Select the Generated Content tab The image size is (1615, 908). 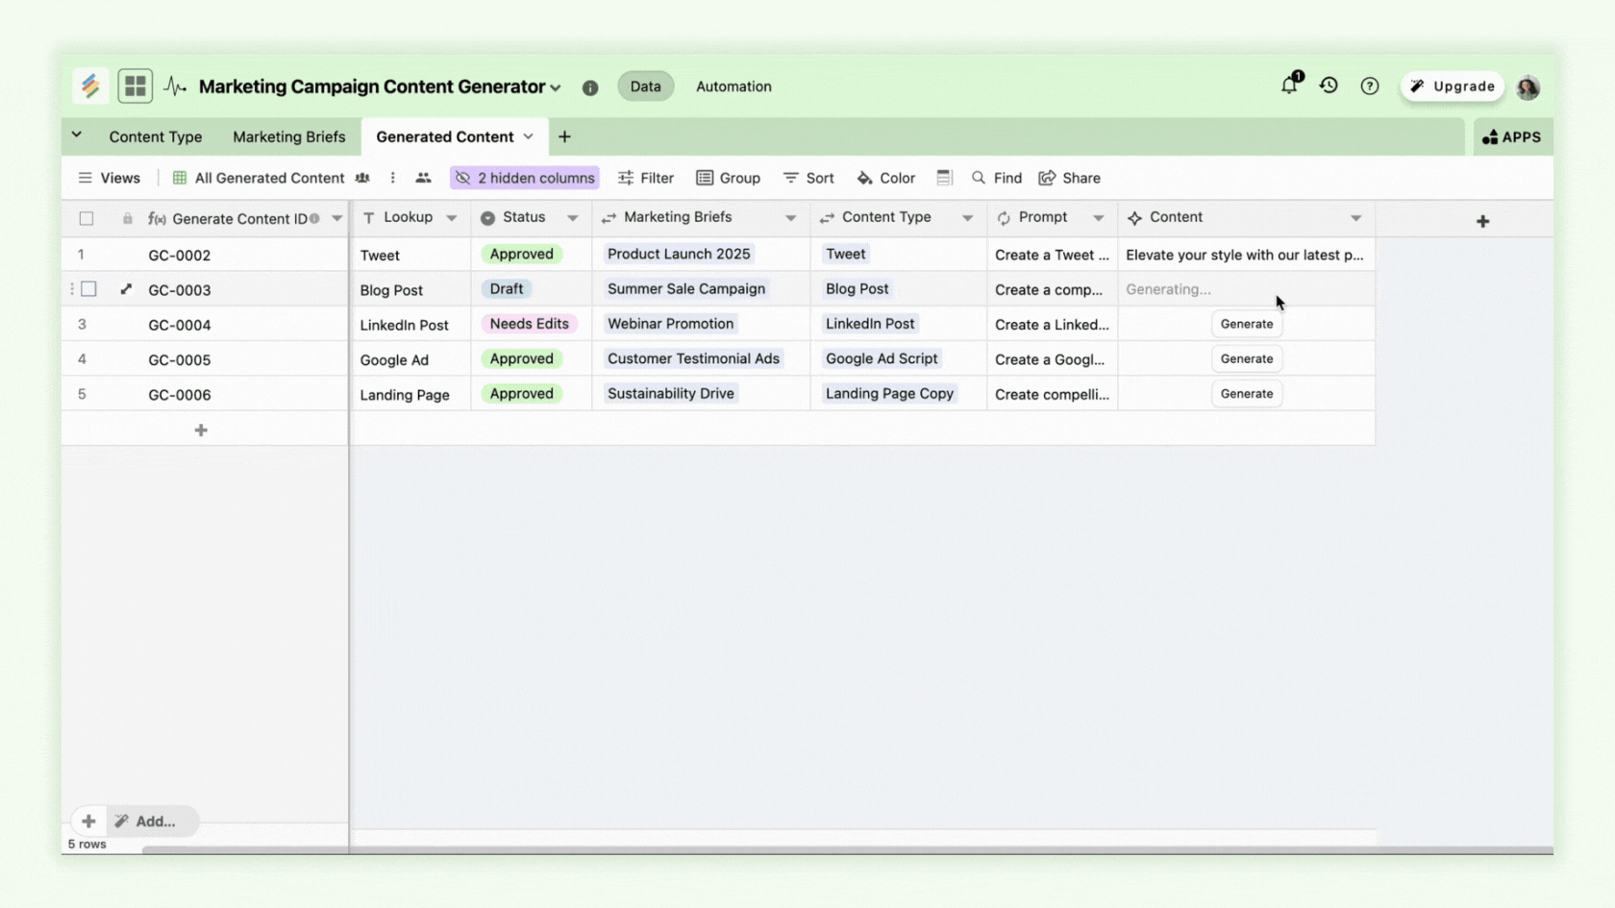tap(445, 137)
